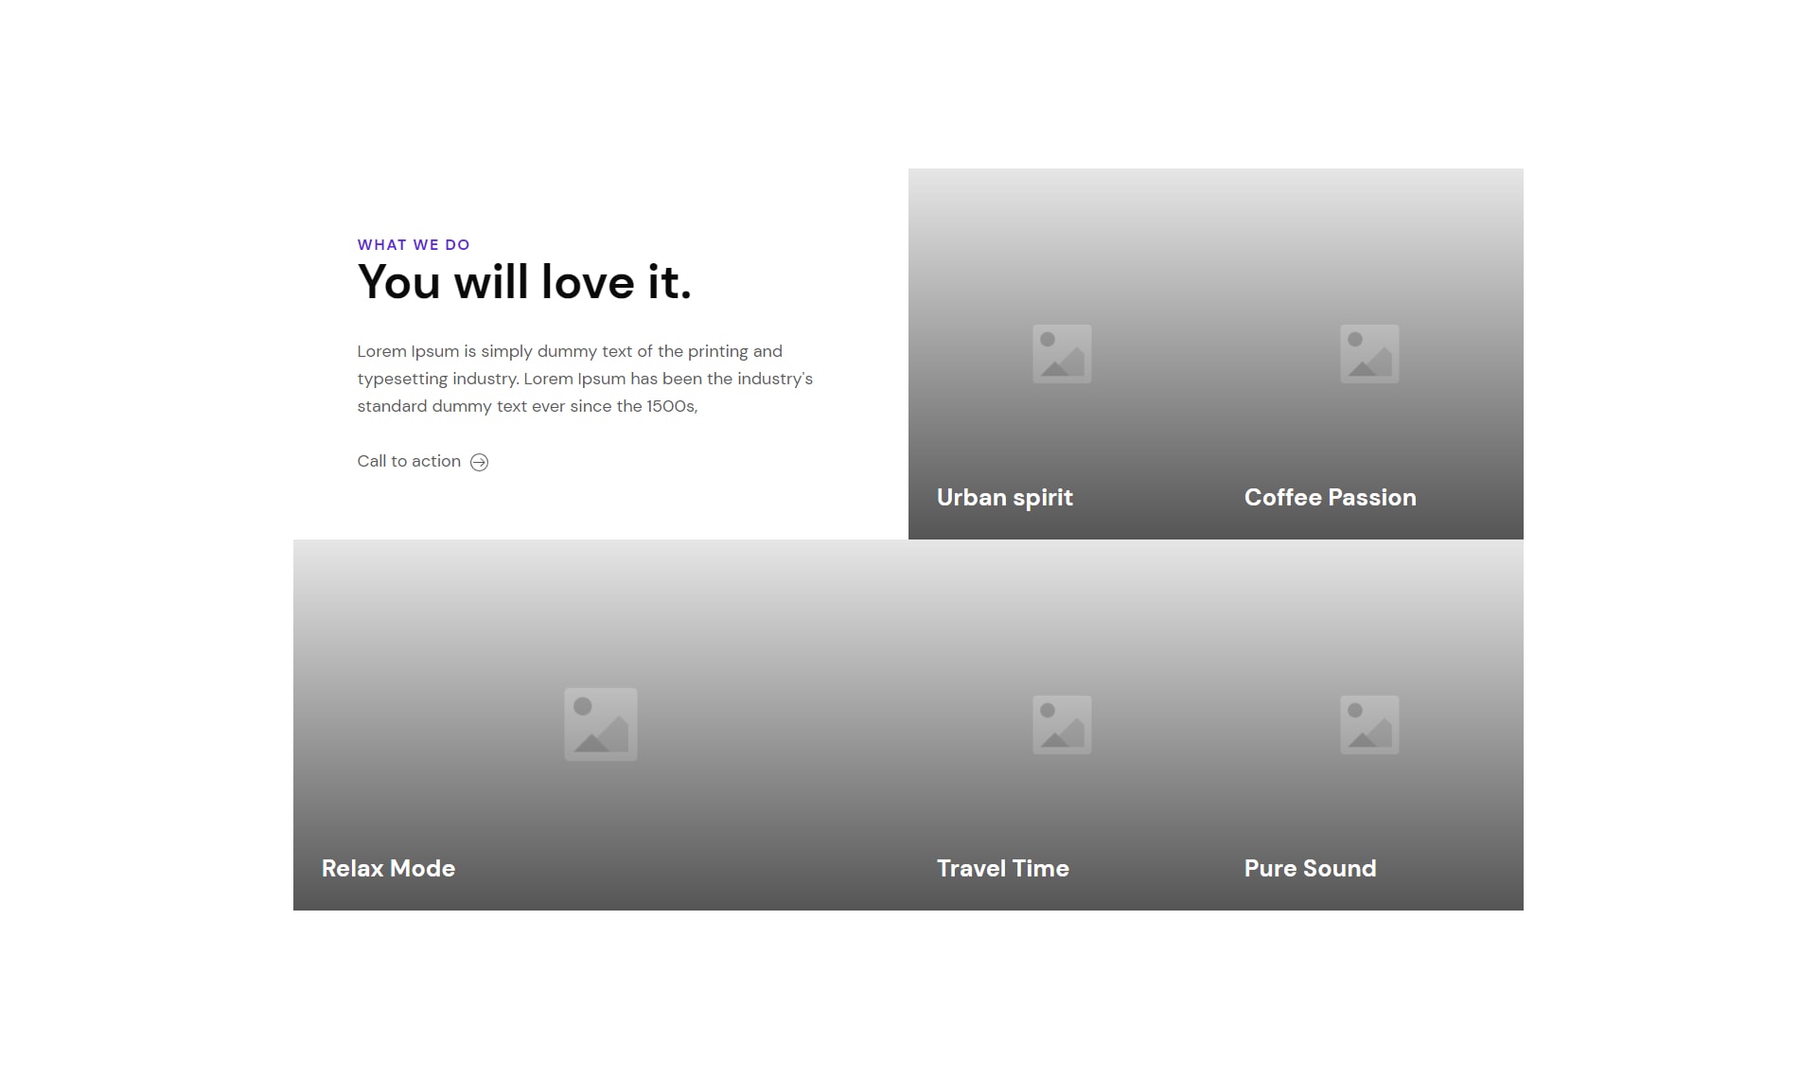
Task: Select the Pure Sound card title
Action: click(1311, 868)
